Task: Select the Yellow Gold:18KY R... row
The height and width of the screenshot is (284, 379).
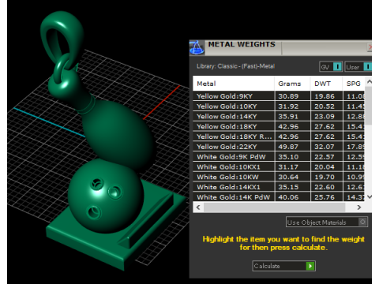Action: point(279,136)
